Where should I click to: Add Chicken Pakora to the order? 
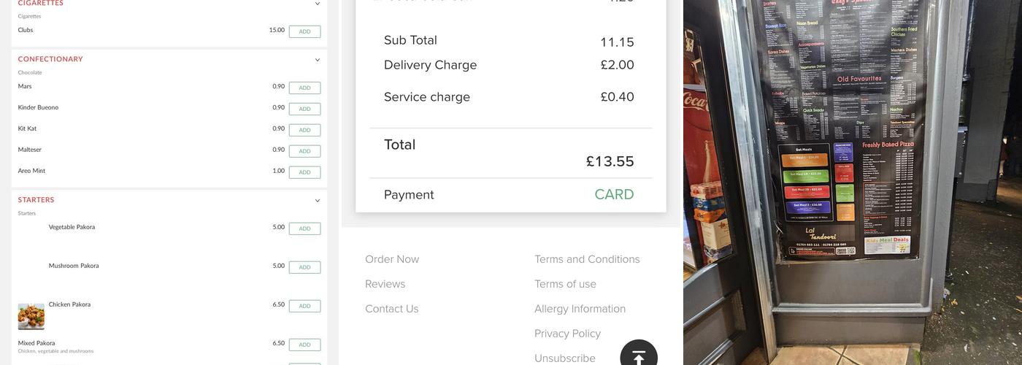(304, 306)
